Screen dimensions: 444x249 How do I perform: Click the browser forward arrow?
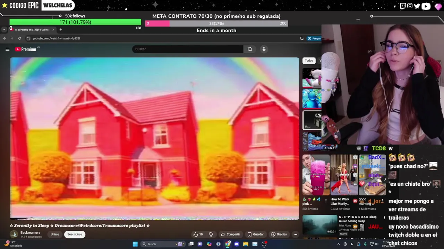coord(12,38)
